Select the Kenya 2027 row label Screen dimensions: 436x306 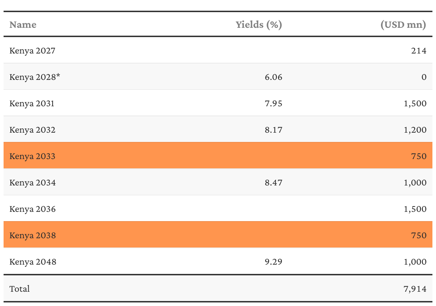click(33, 51)
